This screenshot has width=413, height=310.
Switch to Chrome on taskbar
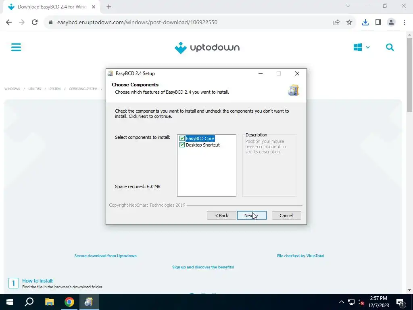(69, 302)
